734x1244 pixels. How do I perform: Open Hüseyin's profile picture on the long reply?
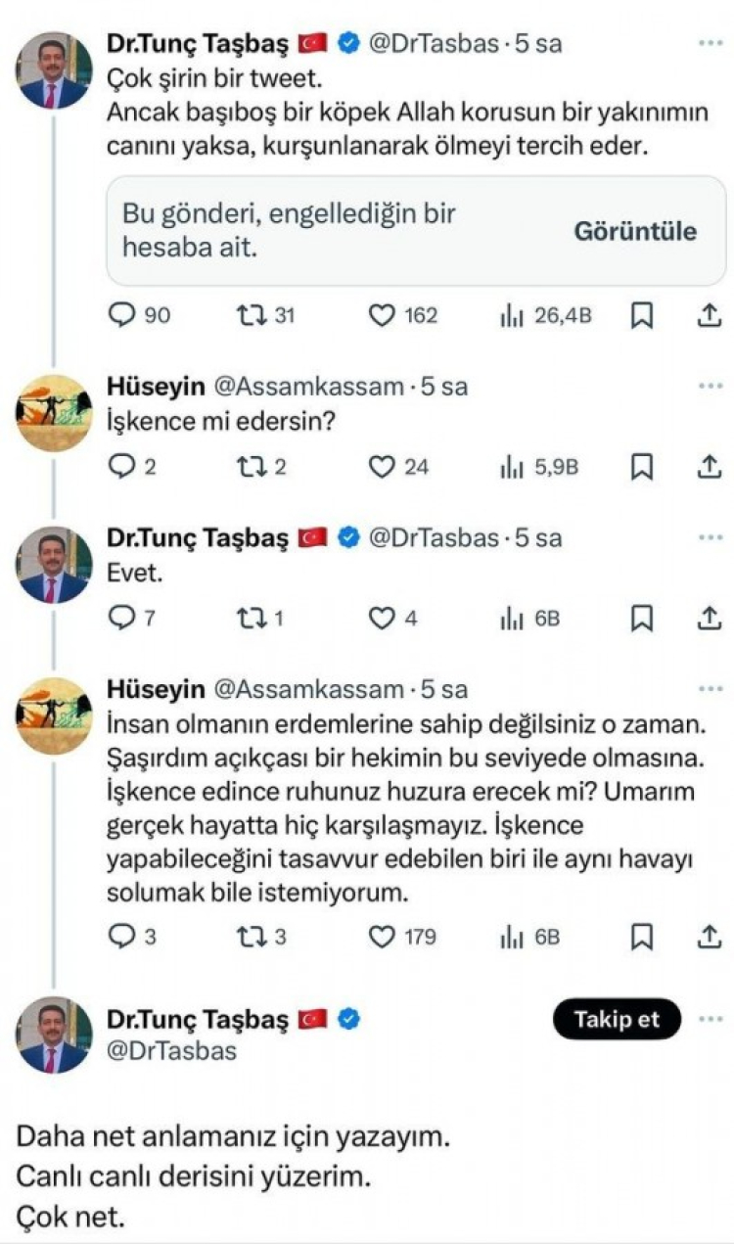[x=55, y=714]
